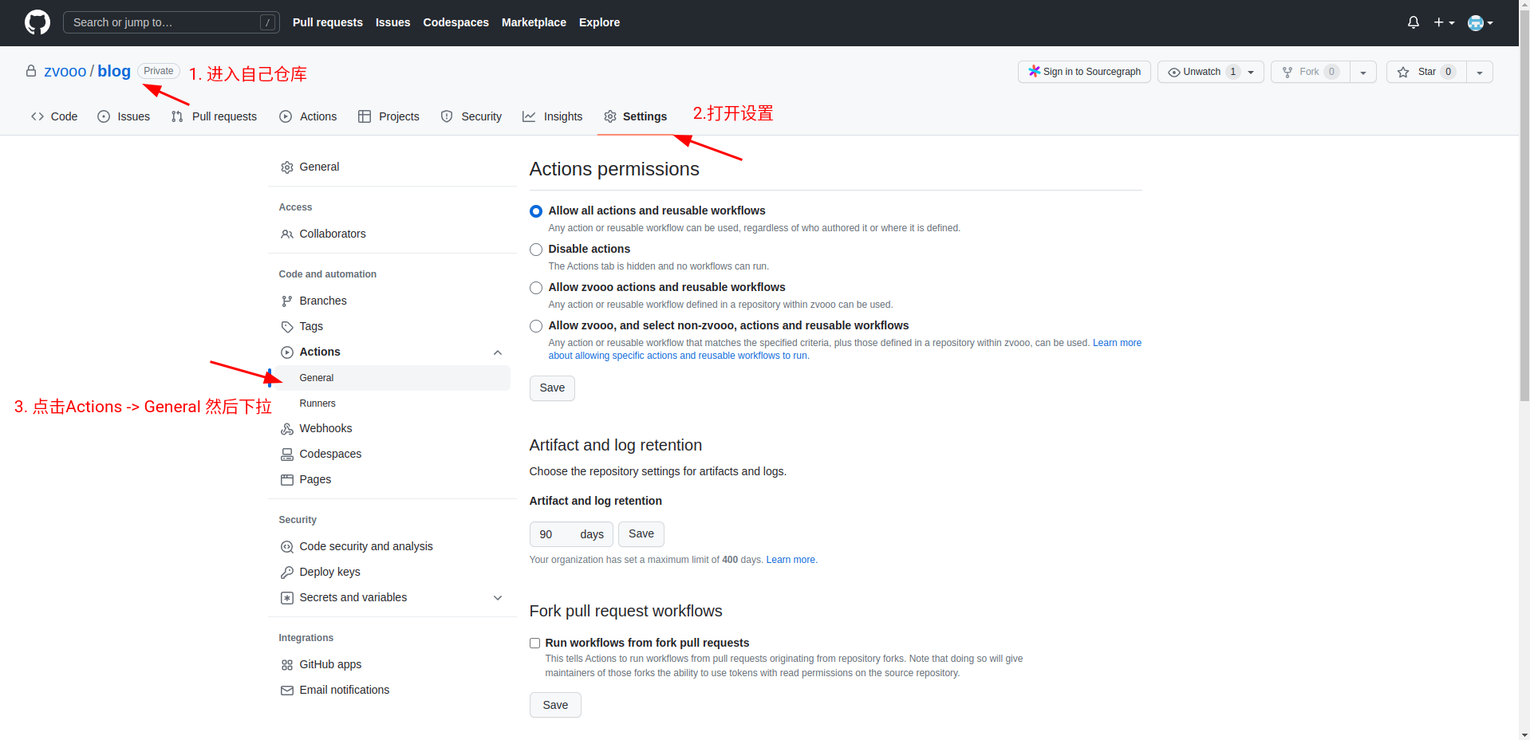Select Allow zvooo actions and reusable workflows

[x=536, y=288]
